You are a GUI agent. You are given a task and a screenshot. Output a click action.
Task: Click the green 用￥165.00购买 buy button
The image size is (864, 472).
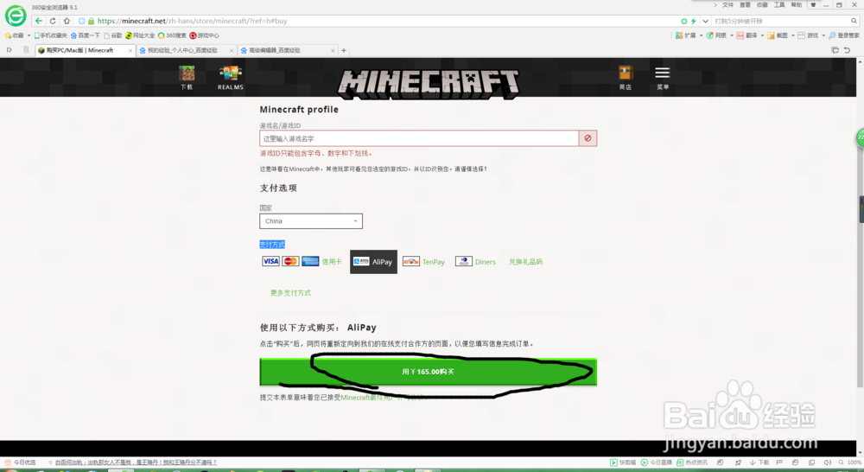429,372
